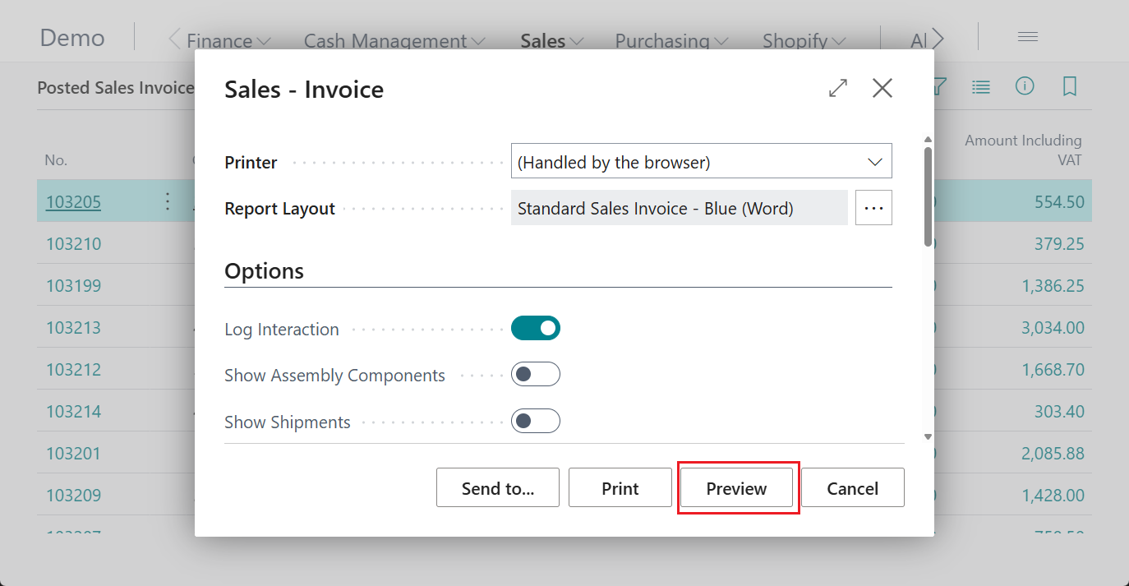Click the Report Layout ellipsis lookup button

click(x=873, y=208)
